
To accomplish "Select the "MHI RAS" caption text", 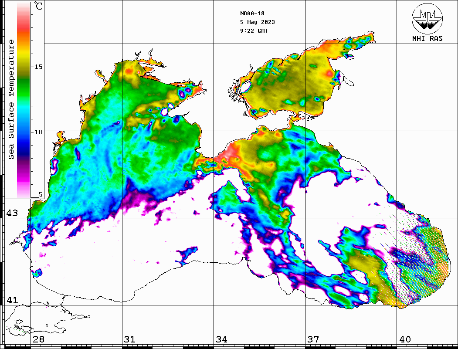I will (427, 38).
